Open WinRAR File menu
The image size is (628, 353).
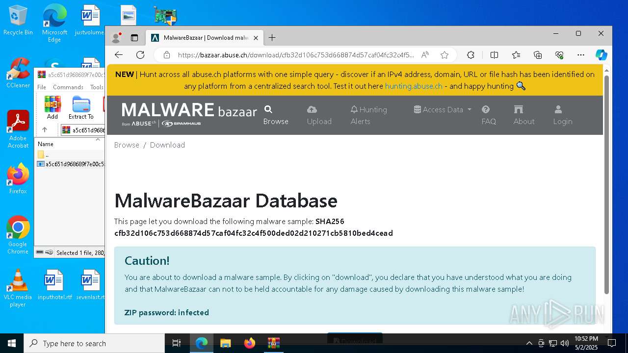[x=42, y=87]
